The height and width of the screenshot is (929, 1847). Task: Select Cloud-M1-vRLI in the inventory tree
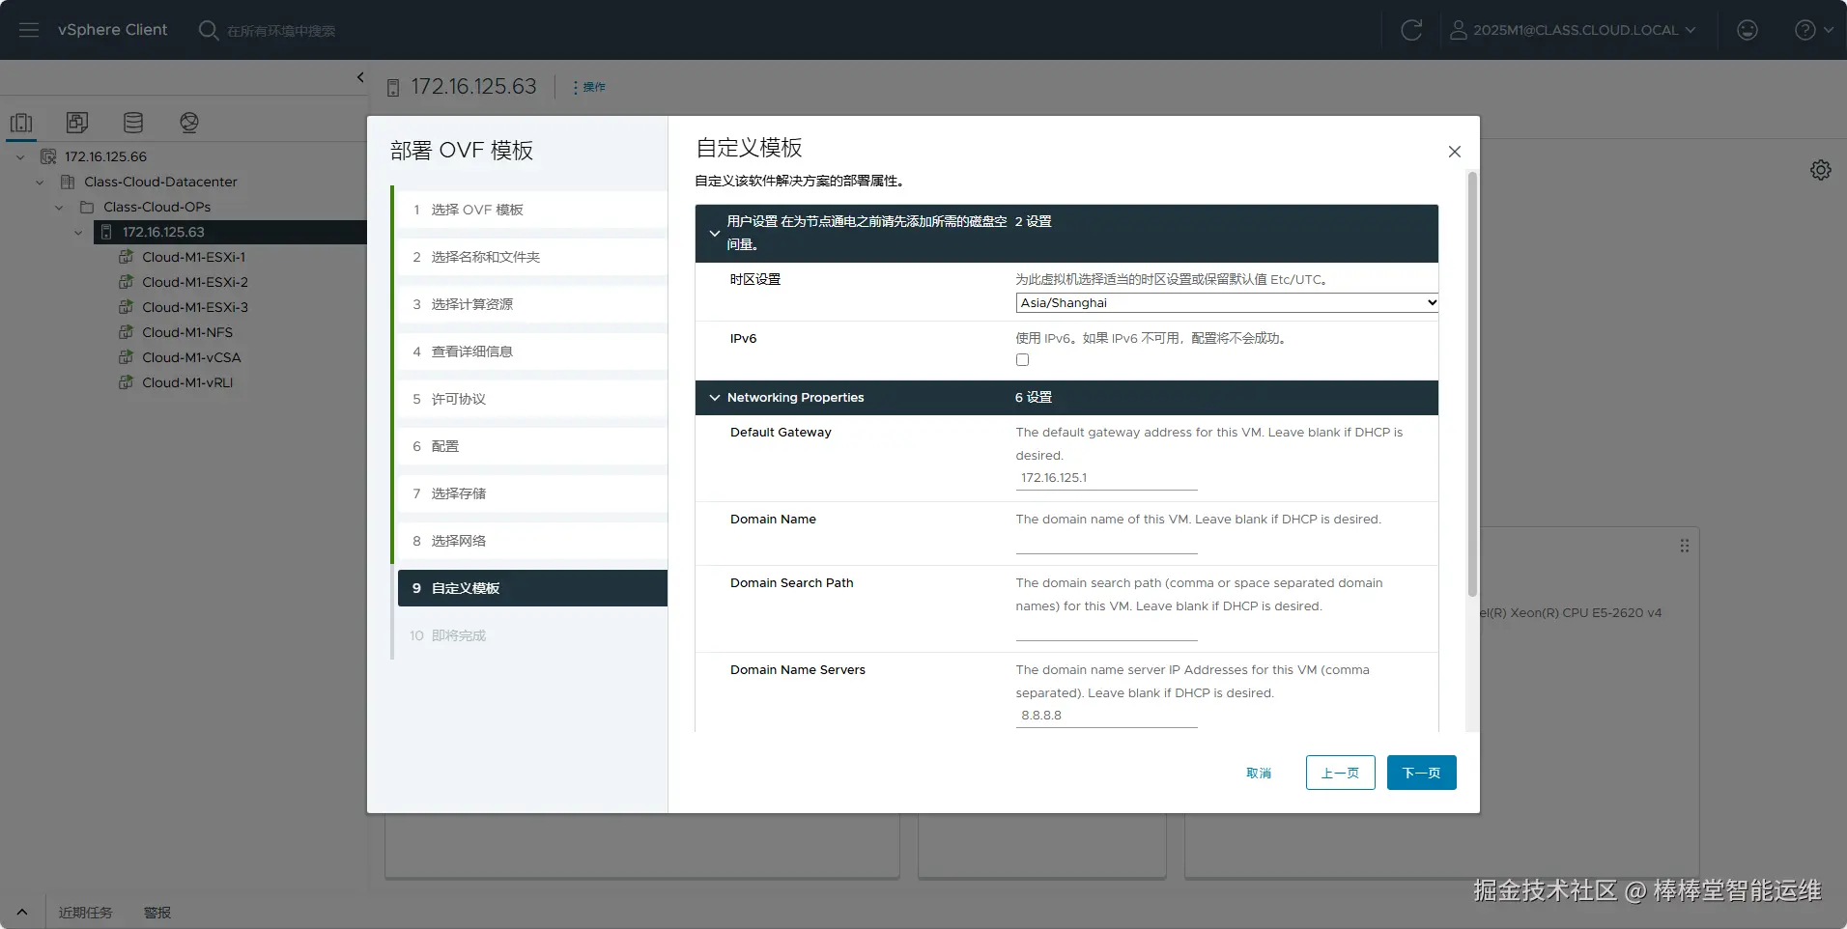(187, 382)
